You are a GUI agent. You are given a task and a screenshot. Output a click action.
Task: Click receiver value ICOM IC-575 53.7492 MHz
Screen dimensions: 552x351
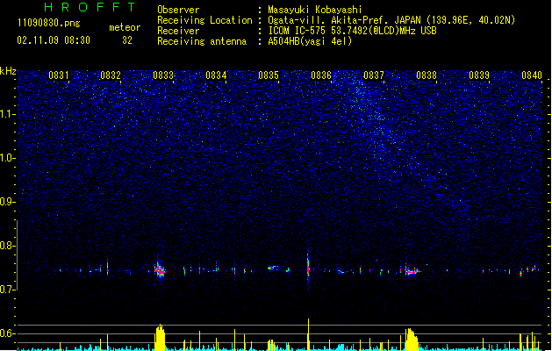(x=352, y=31)
